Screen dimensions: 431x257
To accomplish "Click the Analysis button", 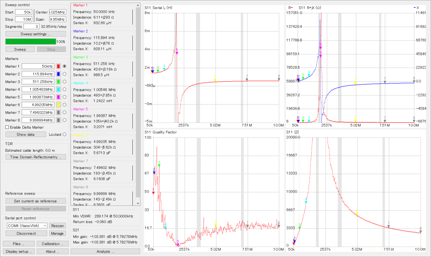I will (x=105, y=252).
